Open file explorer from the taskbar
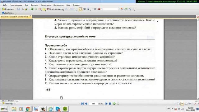 tap(14, 109)
